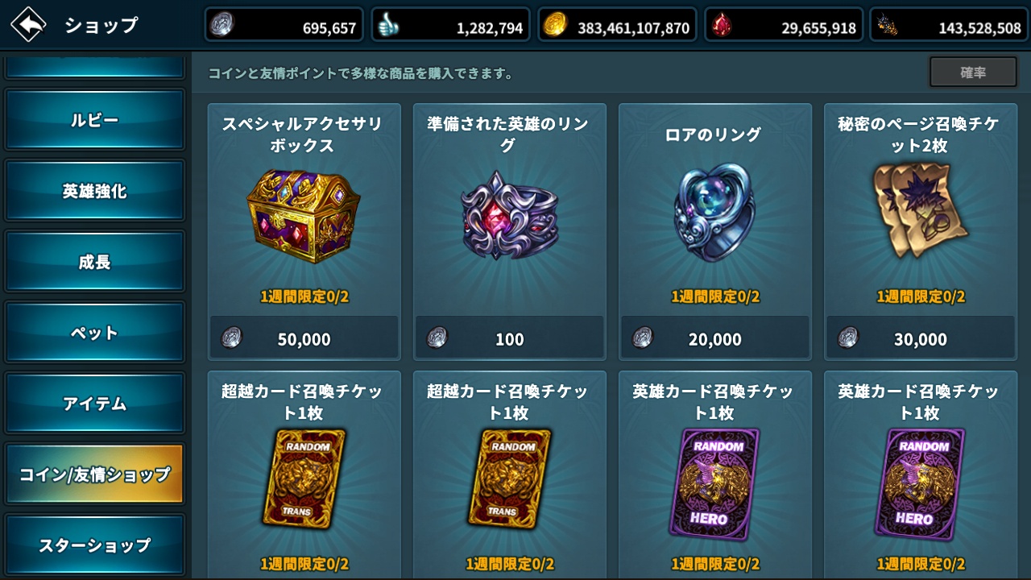The width and height of the screenshot is (1031, 580).
Task: Tap the back arrow icon beside ショップ
Action: 28,25
